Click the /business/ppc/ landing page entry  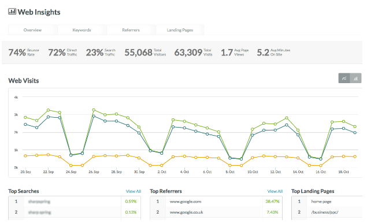pyautogui.click(x=325, y=212)
